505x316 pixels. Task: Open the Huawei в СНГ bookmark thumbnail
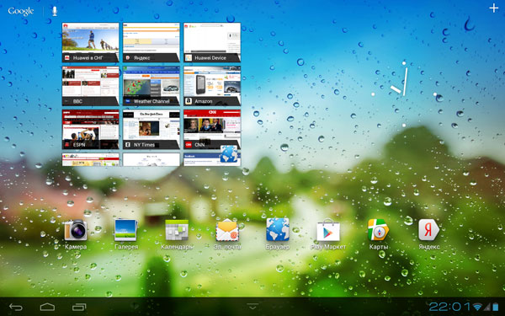pos(91,42)
